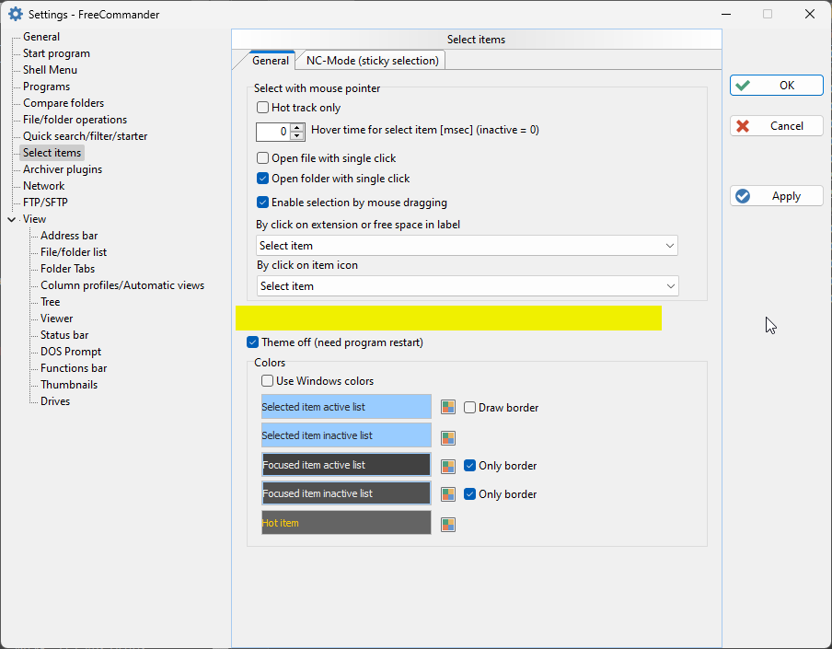Open color picker for Selected item active list

pyautogui.click(x=448, y=408)
